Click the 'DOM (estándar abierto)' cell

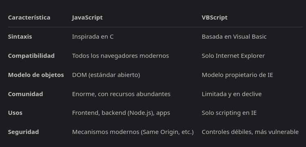[106, 75]
